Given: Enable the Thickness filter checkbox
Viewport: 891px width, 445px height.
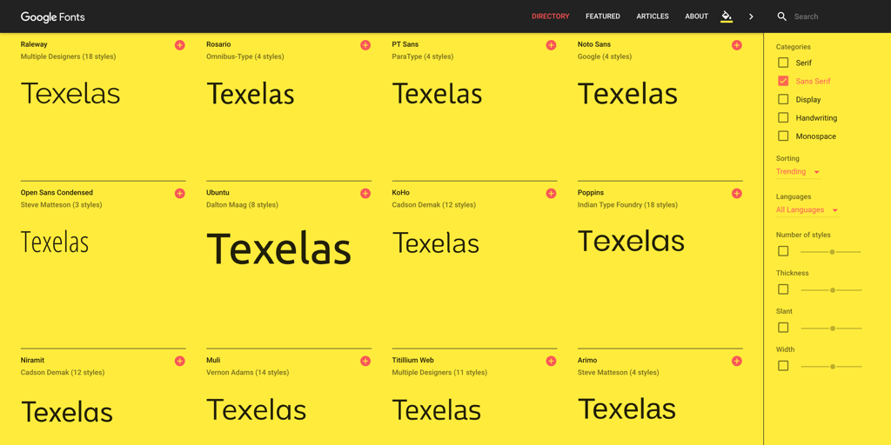Looking at the screenshot, I should (783, 289).
